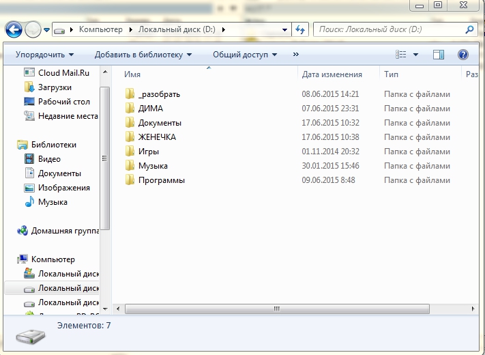Click the Back navigation arrow button
The image size is (485, 355).
coord(14,29)
